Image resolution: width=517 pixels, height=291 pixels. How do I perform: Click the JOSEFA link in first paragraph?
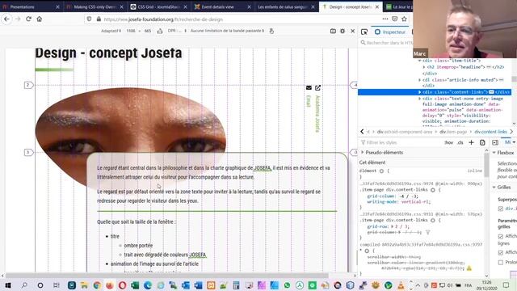tap(262, 168)
